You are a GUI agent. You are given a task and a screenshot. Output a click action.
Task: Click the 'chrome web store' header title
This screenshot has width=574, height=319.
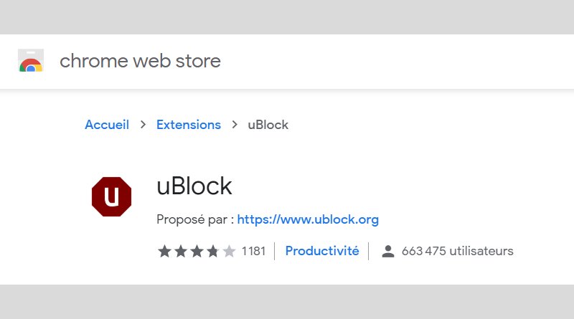[140, 62]
